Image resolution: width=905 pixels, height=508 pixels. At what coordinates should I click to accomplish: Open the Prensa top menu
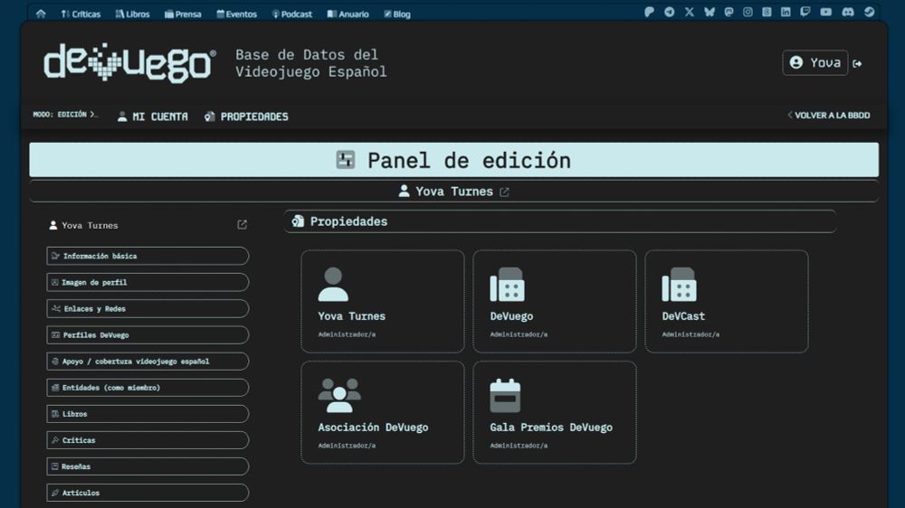coord(183,14)
